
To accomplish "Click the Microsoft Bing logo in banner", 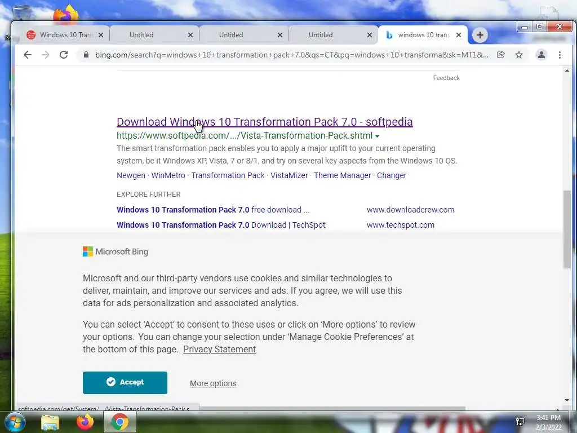I will pyautogui.click(x=116, y=251).
